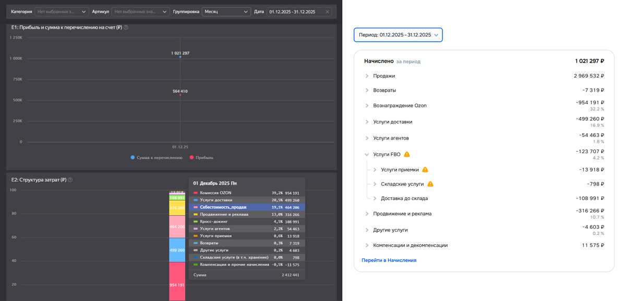Open the Категория filter dropdown
This screenshot has height=301, width=626.
pos(62,11)
